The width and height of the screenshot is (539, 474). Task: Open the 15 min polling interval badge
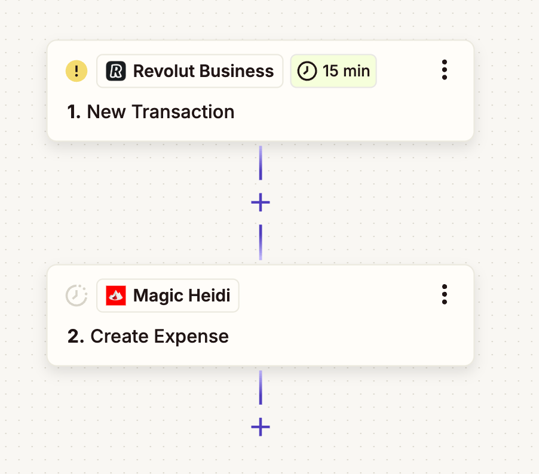pos(333,71)
